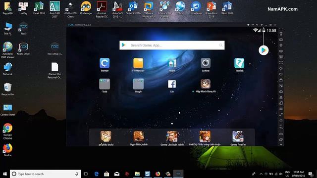Select Google Chrome desktop shortcut

click(8, 131)
